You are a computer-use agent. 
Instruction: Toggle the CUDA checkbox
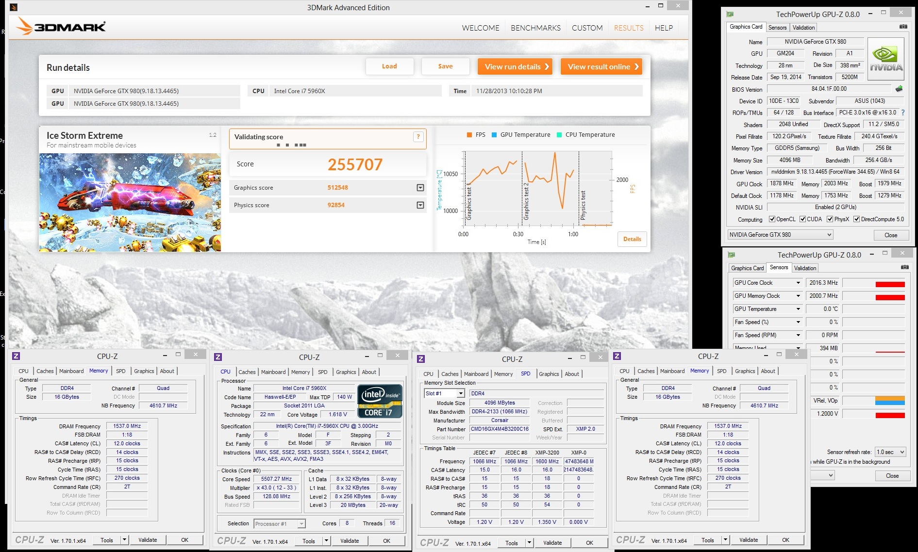(802, 219)
